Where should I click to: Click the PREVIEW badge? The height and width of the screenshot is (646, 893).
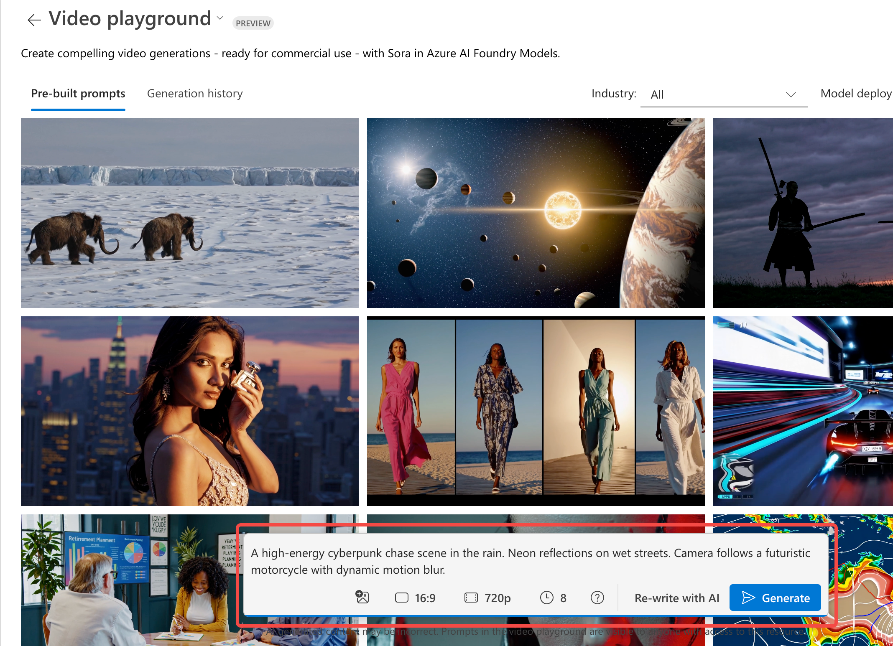pos(253,23)
